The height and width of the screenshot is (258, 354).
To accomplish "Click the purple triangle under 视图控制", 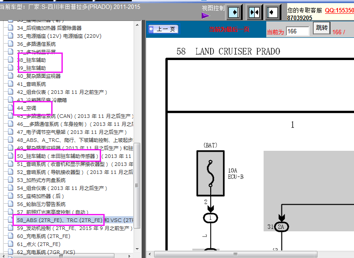I will (206, 16).
